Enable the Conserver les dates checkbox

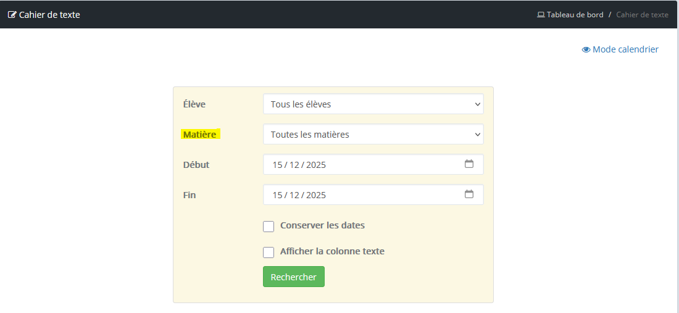pos(269,227)
